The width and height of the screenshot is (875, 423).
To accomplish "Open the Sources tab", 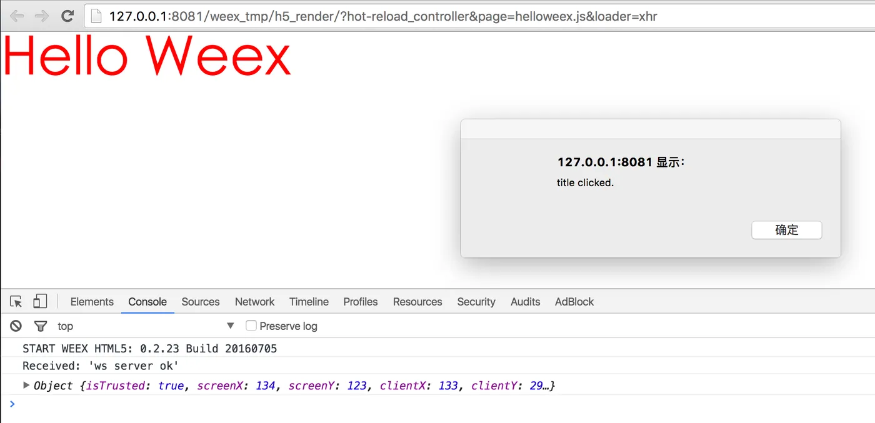I will (x=201, y=302).
